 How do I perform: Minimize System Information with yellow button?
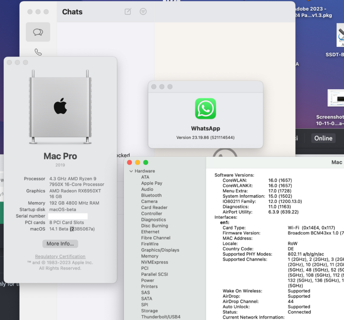138,162
